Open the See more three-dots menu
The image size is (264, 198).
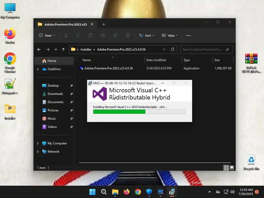[x=188, y=36]
